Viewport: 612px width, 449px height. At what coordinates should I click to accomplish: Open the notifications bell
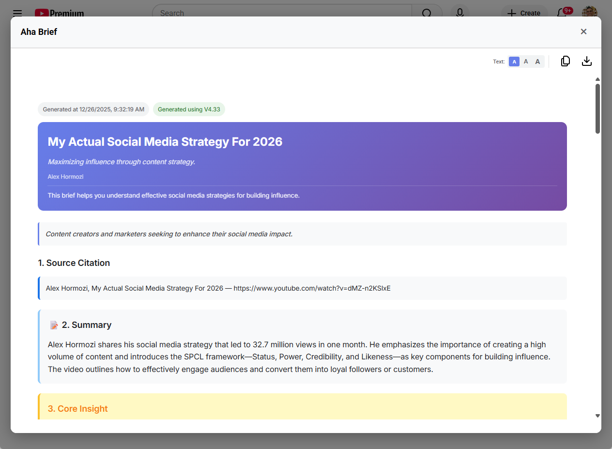point(562,13)
